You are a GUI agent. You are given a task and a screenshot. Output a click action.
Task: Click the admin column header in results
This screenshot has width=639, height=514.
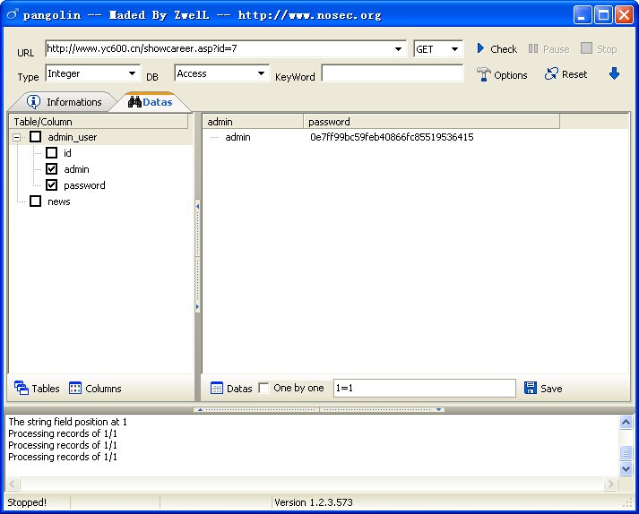(x=253, y=122)
